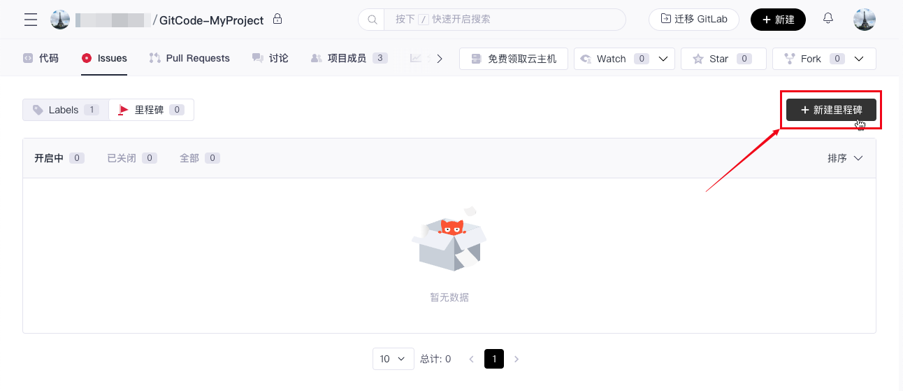
Task: Click the private lock icon beside project name
Action: click(277, 19)
